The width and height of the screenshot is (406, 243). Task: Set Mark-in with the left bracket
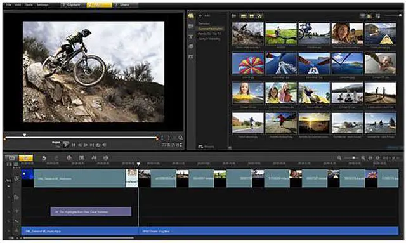[162, 138]
